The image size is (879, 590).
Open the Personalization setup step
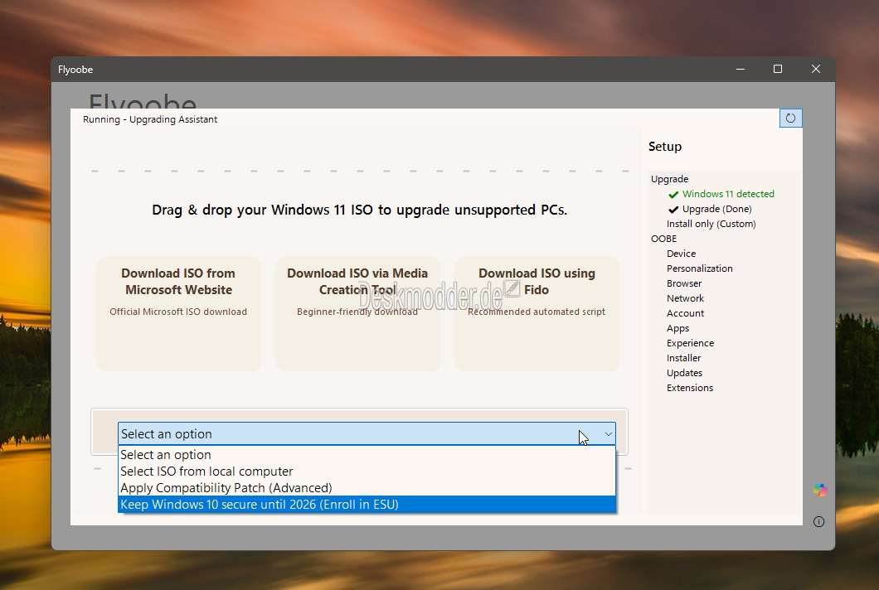click(700, 268)
